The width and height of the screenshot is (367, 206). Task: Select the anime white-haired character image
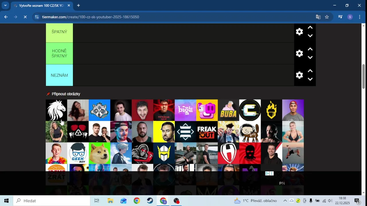pos(121,153)
